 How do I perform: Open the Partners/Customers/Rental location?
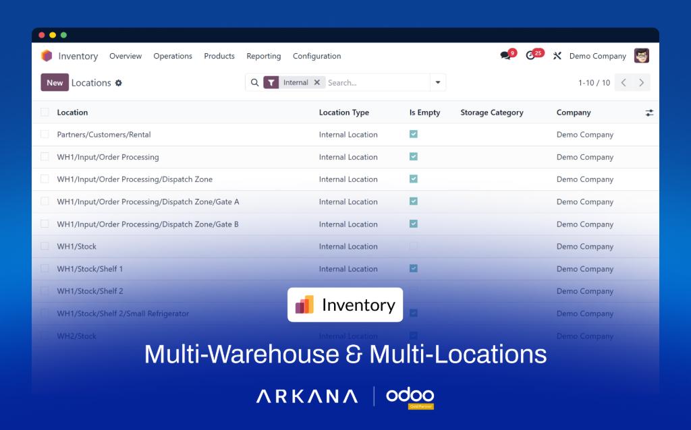[x=103, y=134]
